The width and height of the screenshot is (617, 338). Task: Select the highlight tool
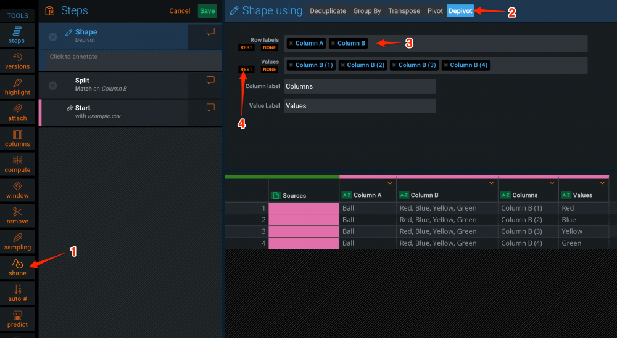click(x=17, y=87)
